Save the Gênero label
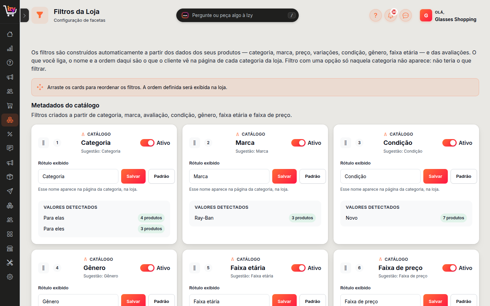The height and width of the screenshot is (306, 490). (133, 301)
